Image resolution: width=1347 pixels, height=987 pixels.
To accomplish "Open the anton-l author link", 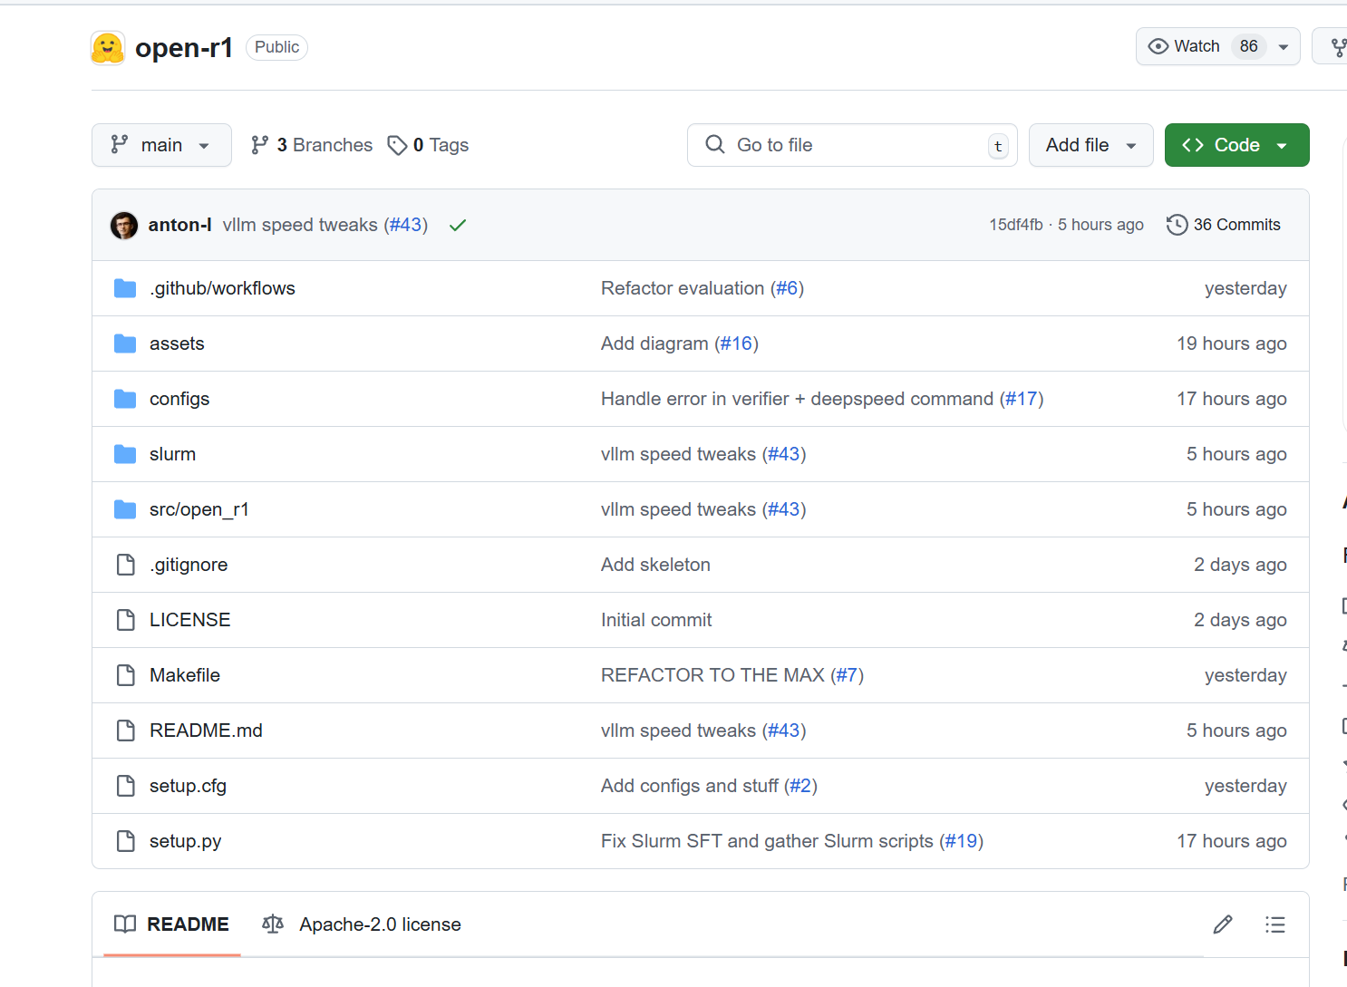I will (x=180, y=225).
